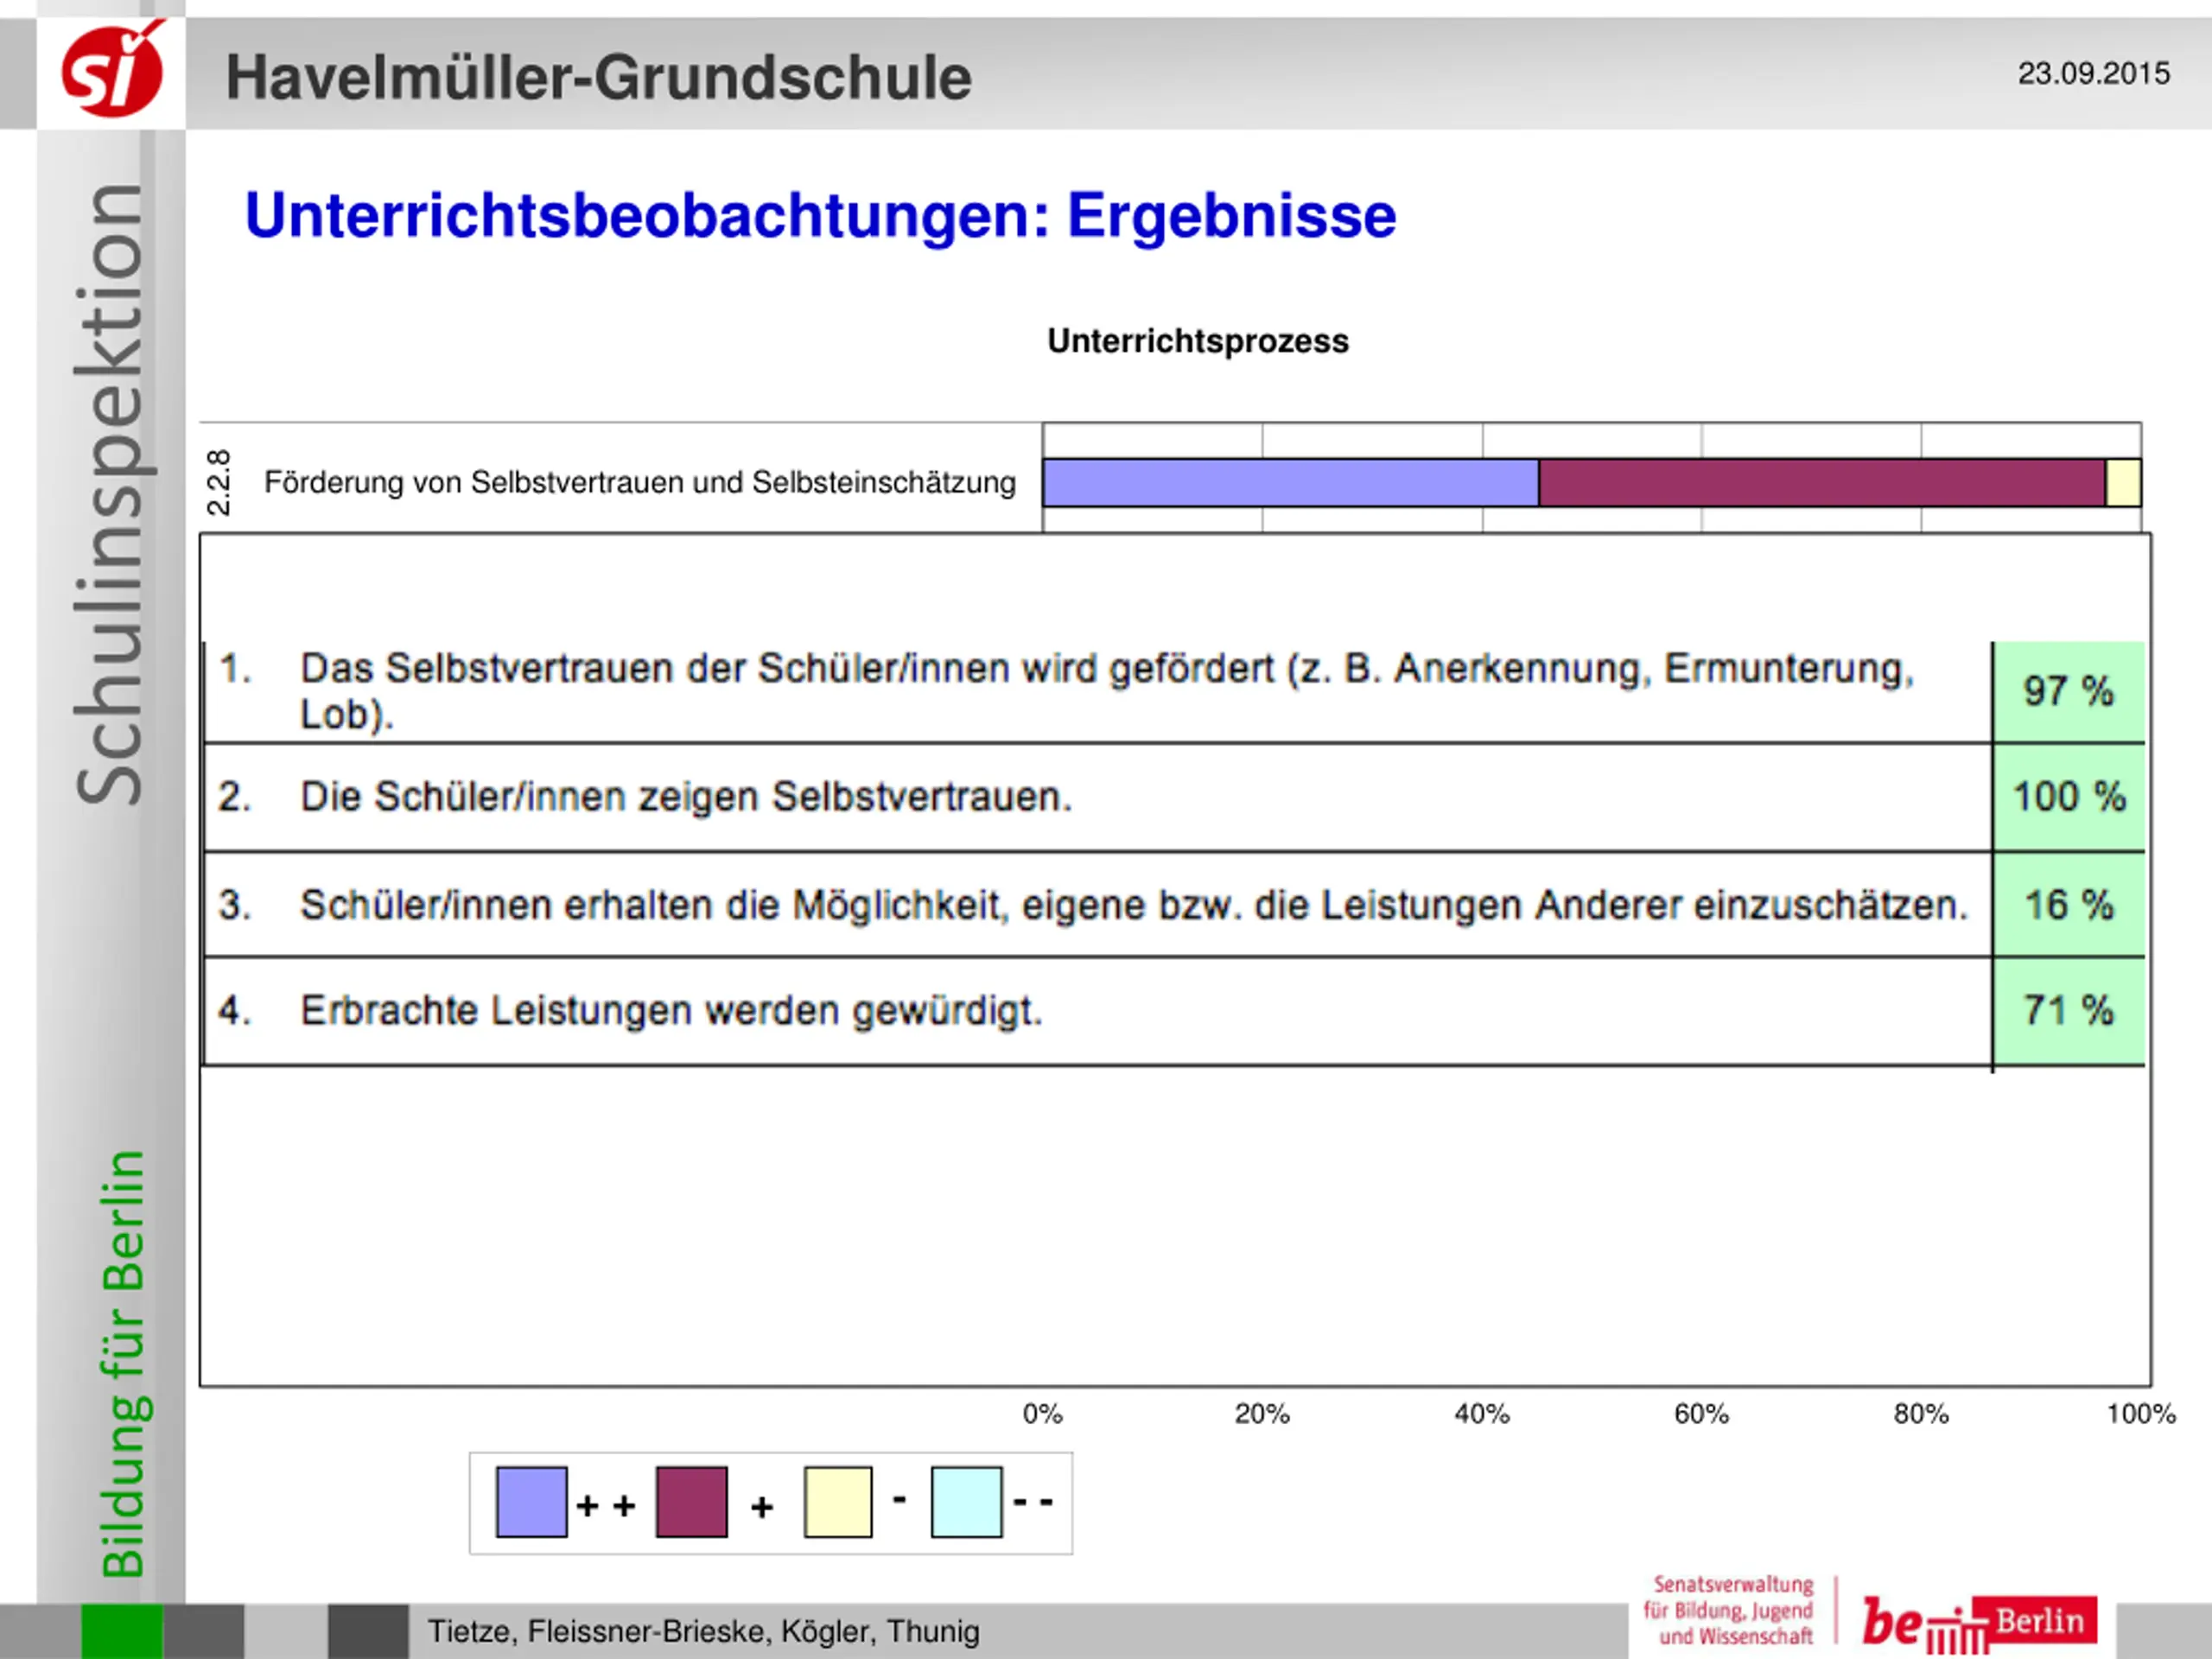Click the Havelmüller-Grundschule header title
The image size is (2212, 1659).
(598, 78)
